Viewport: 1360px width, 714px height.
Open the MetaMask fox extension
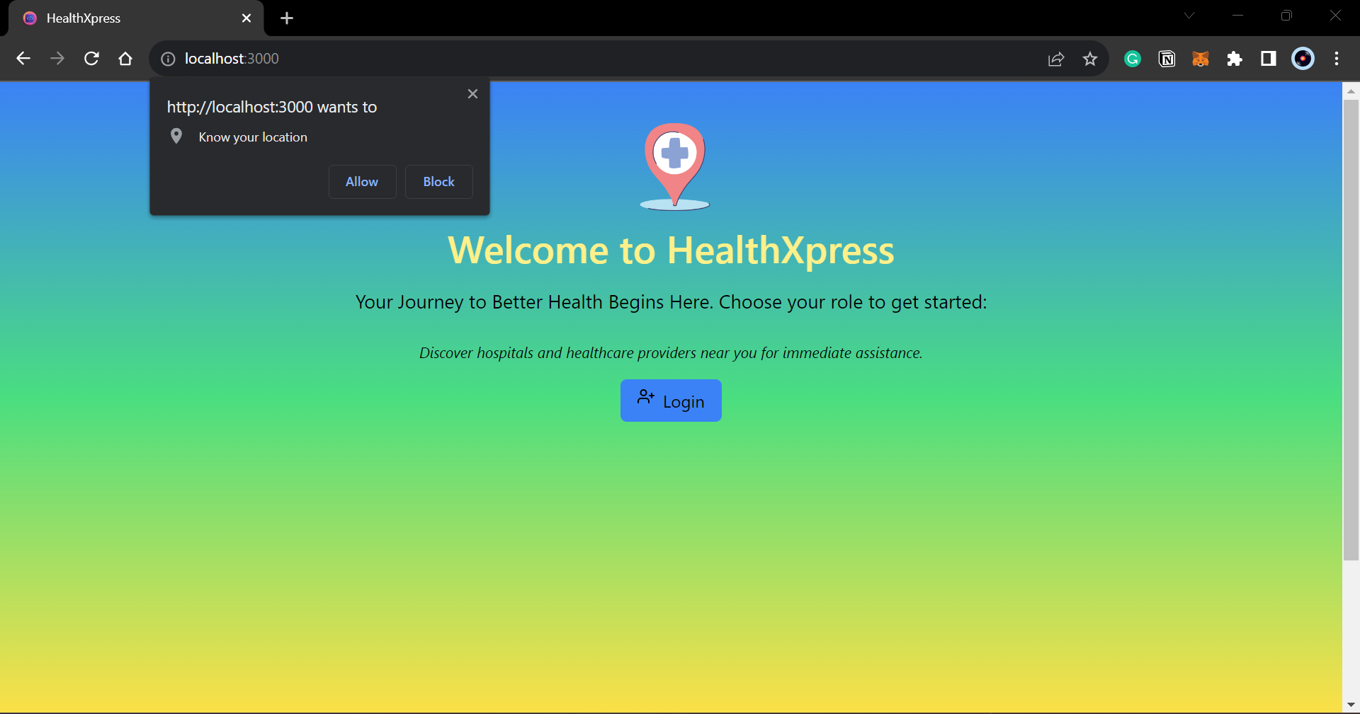tap(1201, 59)
